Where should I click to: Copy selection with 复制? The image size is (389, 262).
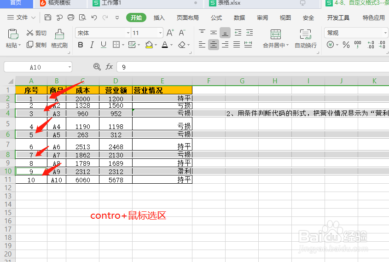pyautogui.click(x=36, y=45)
